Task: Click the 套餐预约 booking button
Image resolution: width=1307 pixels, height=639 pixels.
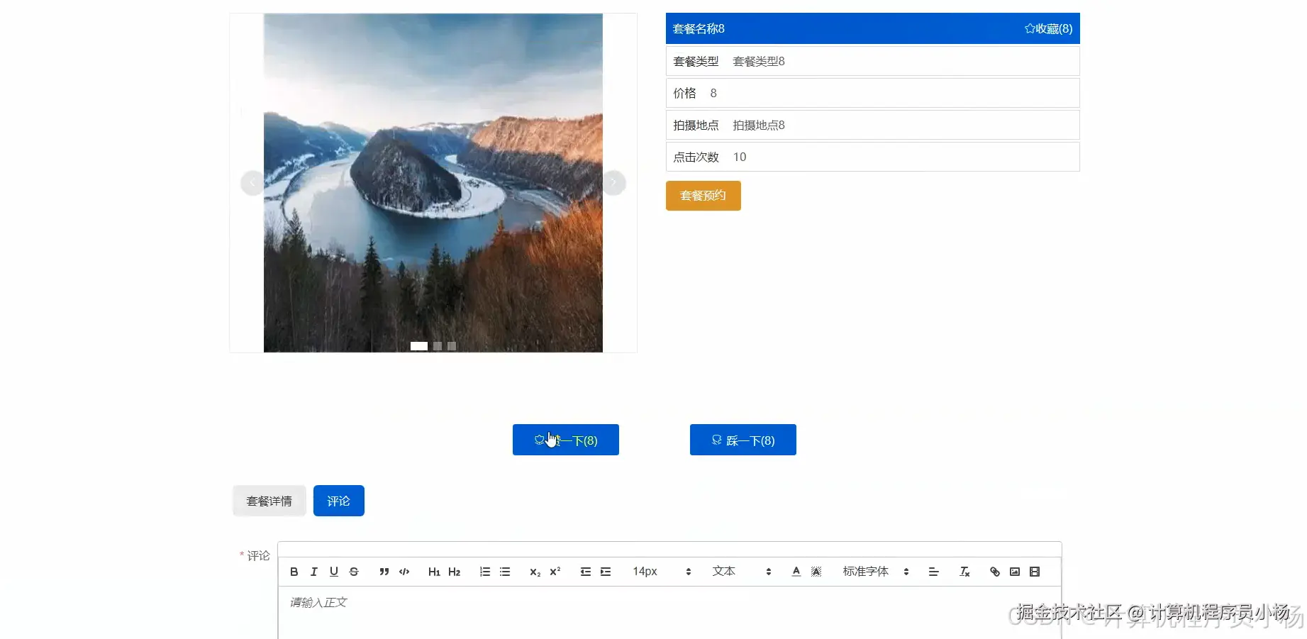Action: click(x=703, y=196)
